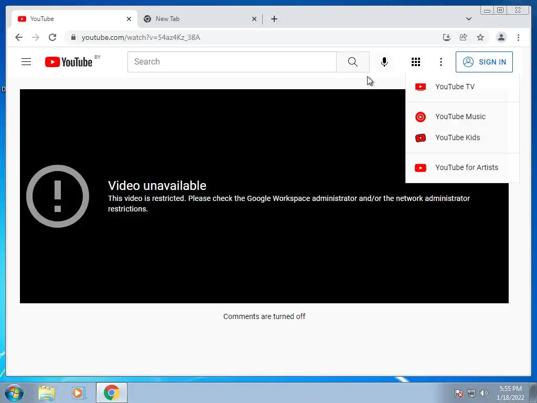The width and height of the screenshot is (537, 403).
Task: Open YouTube for Artists menu entry
Action: click(462, 167)
